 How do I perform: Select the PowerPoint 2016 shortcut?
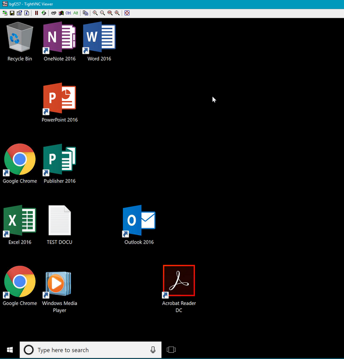click(x=59, y=102)
